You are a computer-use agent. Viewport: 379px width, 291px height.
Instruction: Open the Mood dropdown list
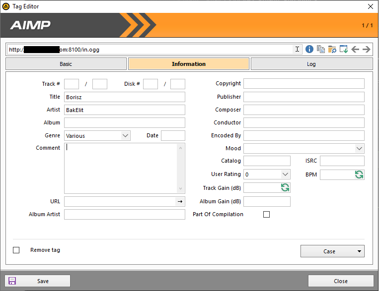coord(359,148)
